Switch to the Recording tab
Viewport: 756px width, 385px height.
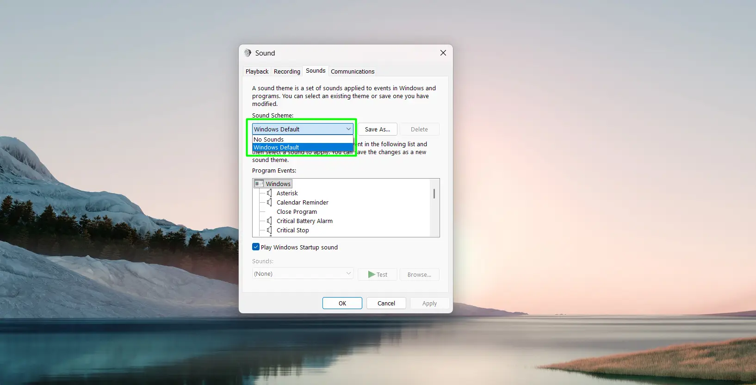click(287, 71)
